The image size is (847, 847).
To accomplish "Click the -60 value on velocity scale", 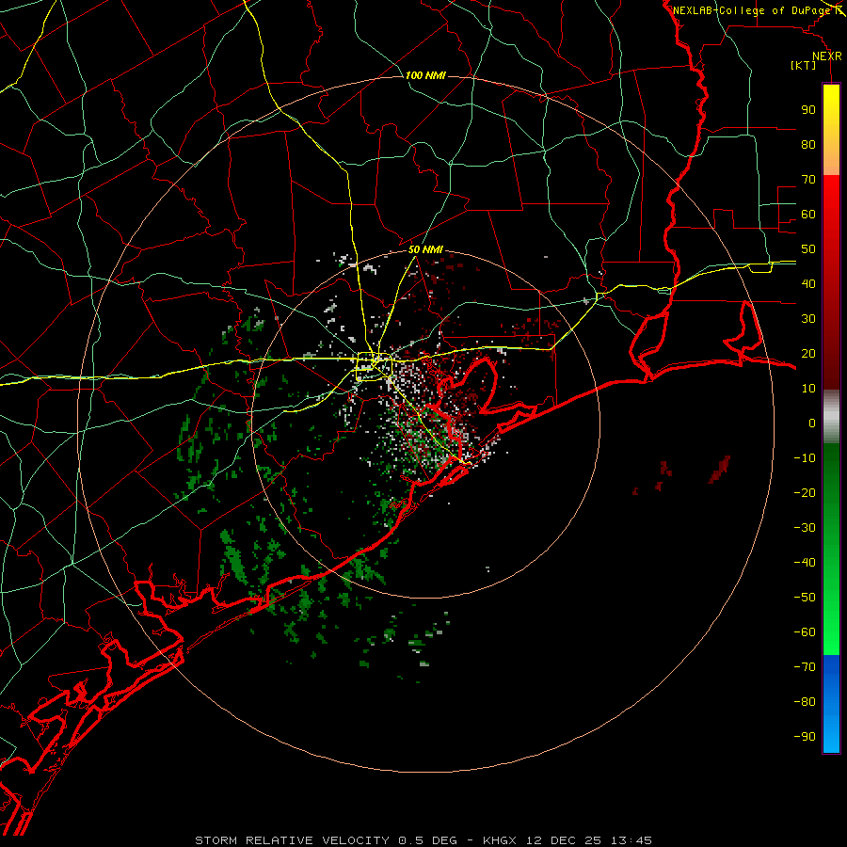I will coord(805,632).
